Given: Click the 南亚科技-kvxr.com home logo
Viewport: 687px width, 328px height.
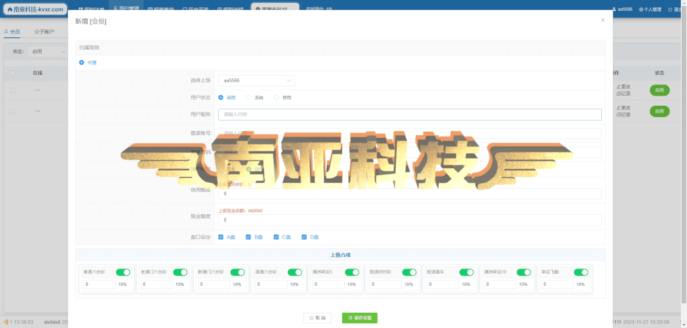Looking at the screenshot, I should coord(36,9).
